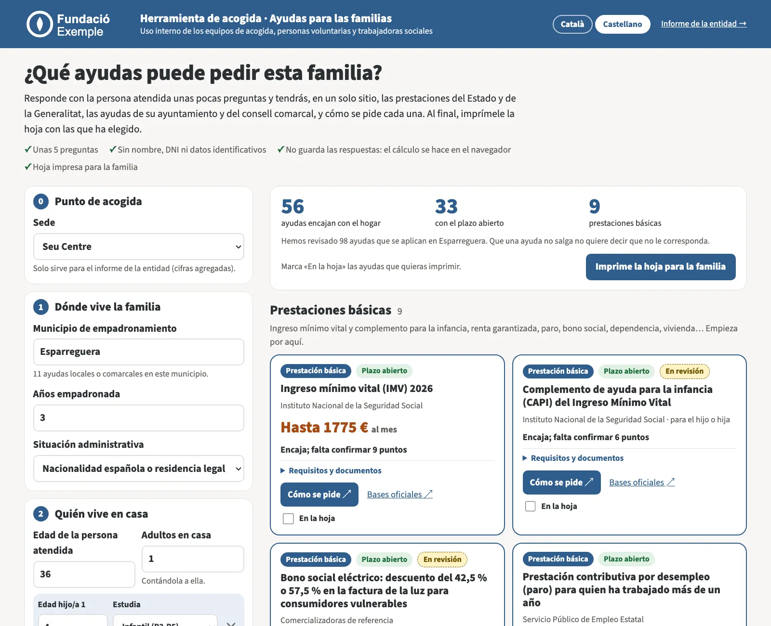Select the Castellano language option
Screen dimensions: 771x626
(622, 24)
